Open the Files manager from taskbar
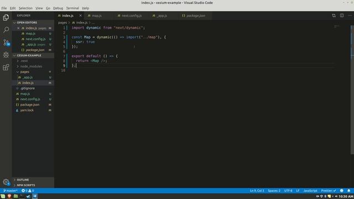The height and width of the screenshot is (199, 354). (x=15, y=196)
